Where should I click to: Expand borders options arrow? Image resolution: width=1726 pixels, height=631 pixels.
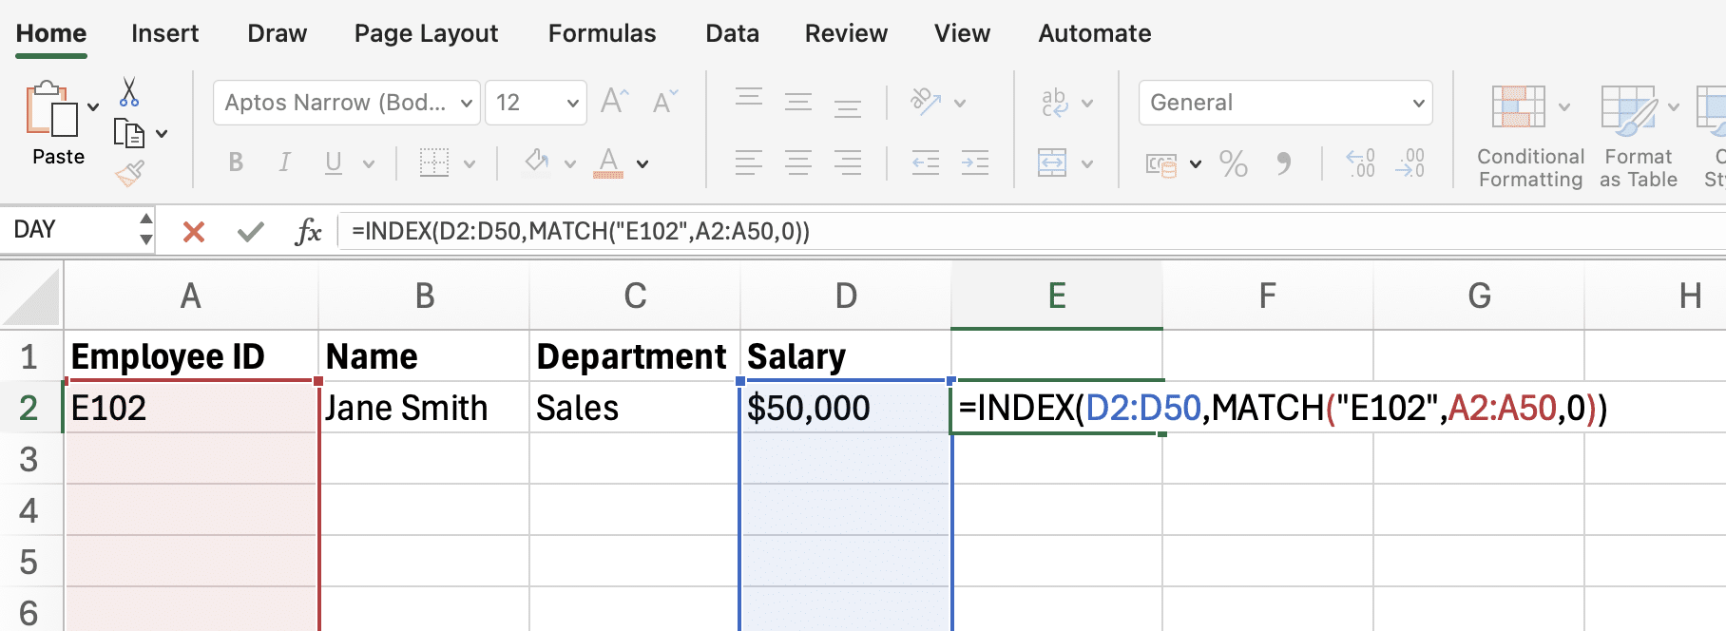tap(470, 163)
